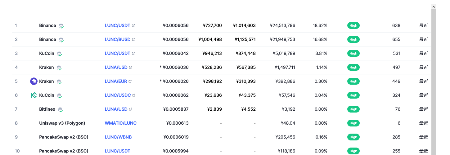Open external link icon beside LUNC/BUSD
The height and width of the screenshot is (155, 450).
[133, 39]
